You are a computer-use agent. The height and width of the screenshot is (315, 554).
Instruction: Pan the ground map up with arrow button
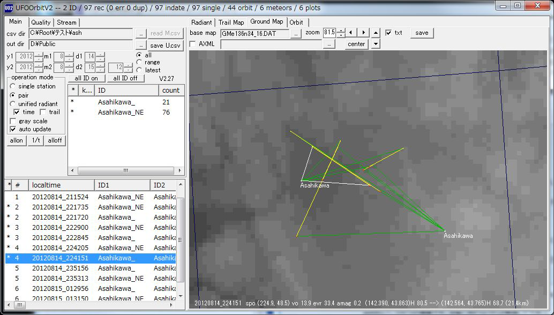click(376, 33)
